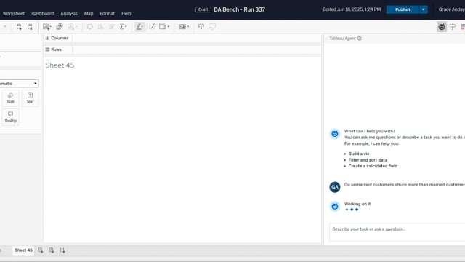Viewport: 465px width, 262px height.
Task: Click the Tableau Agent avatar beside greeting
Action: [x=335, y=134]
